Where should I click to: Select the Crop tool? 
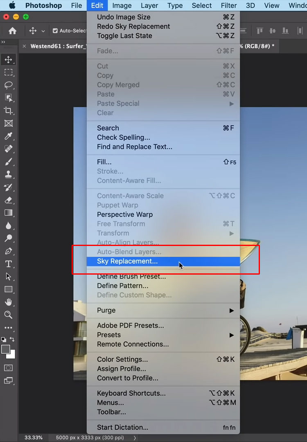pos(8,110)
